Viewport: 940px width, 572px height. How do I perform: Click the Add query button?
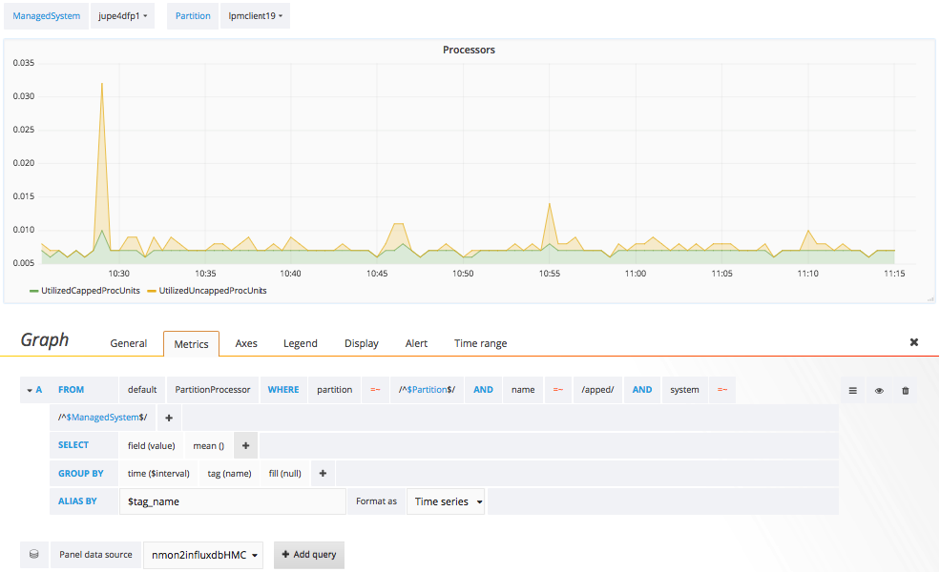(x=308, y=554)
